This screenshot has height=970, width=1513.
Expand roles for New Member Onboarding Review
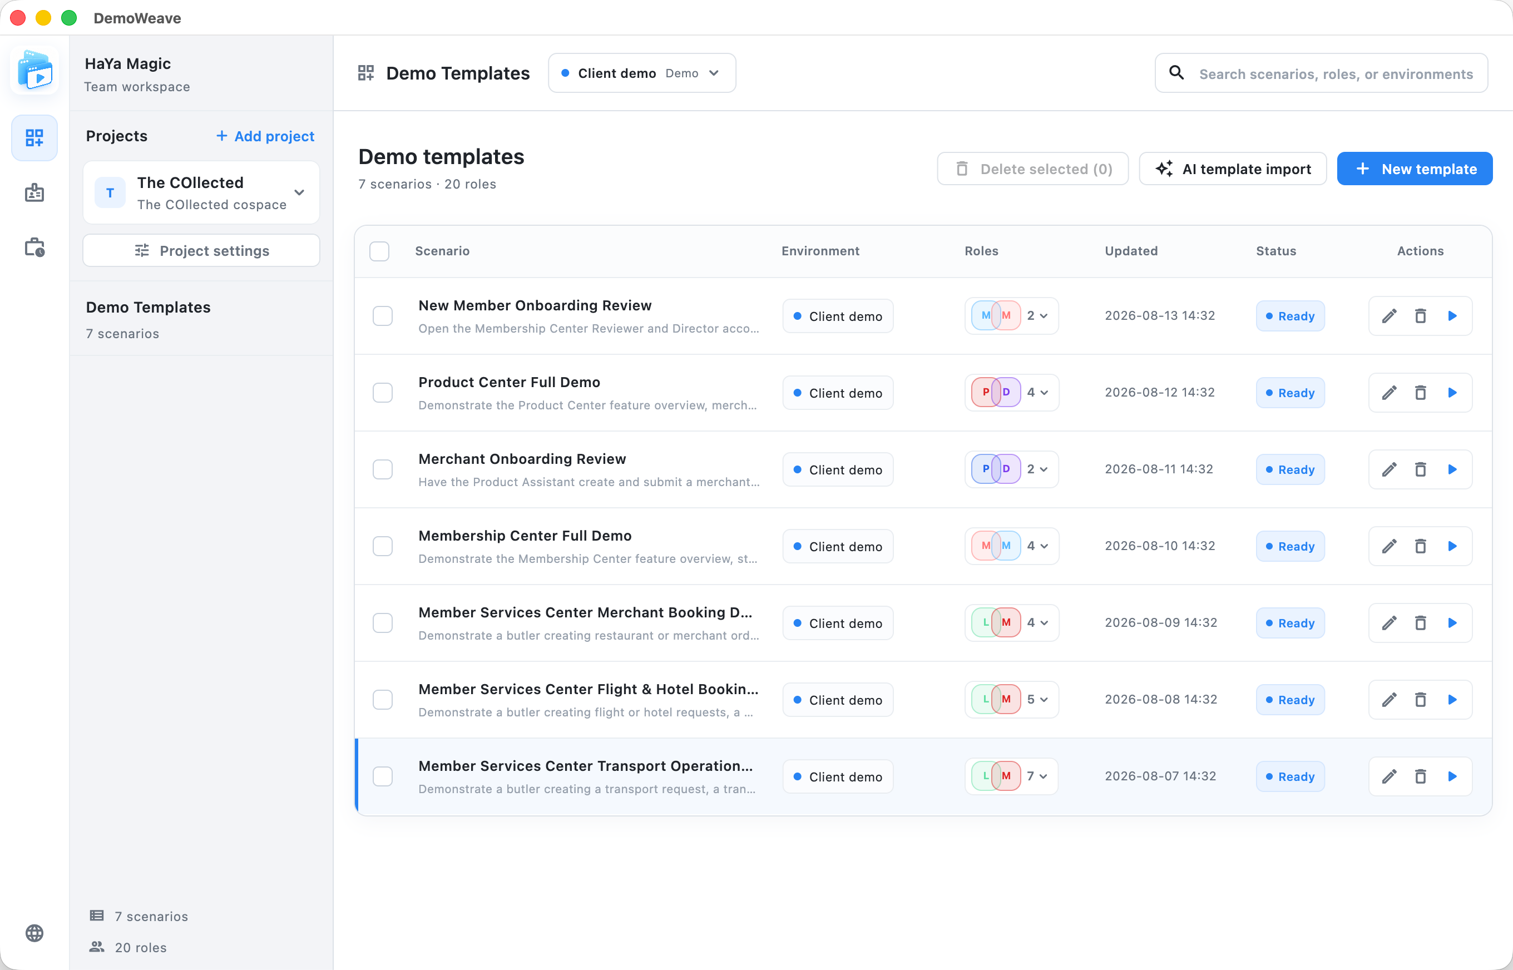tap(1012, 316)
